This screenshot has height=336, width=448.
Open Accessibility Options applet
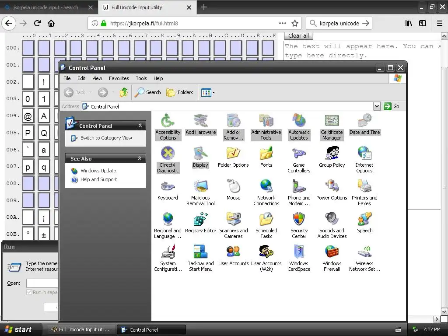pos(168,127)
